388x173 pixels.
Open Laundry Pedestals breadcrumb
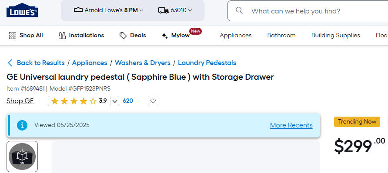pyautogui.click(x=207, y=63)
